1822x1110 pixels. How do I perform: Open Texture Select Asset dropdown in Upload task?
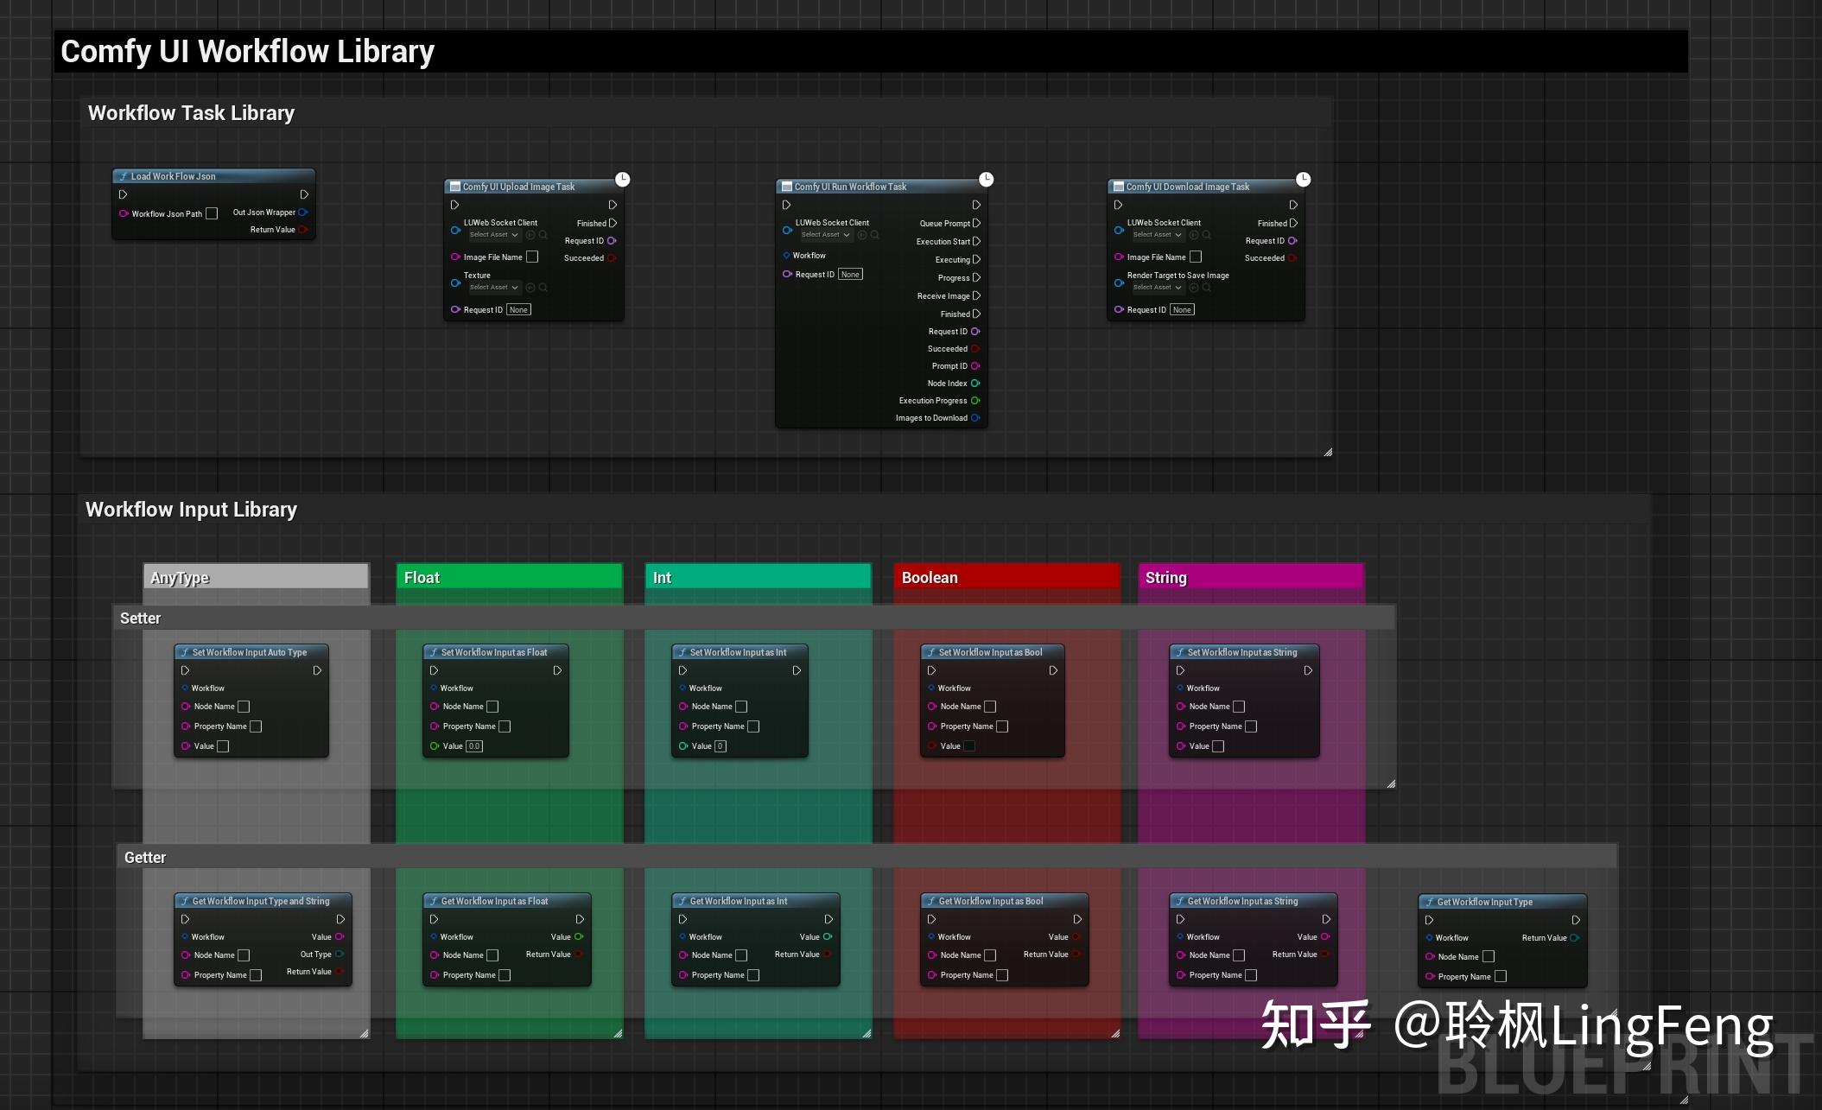click(x=494, y=288)
